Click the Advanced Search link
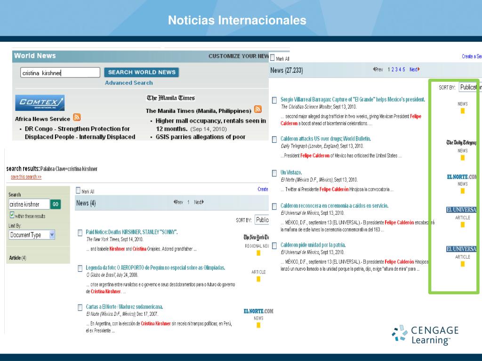The height and width of the screenshot is (361, 482). click(x=129, y=83)
